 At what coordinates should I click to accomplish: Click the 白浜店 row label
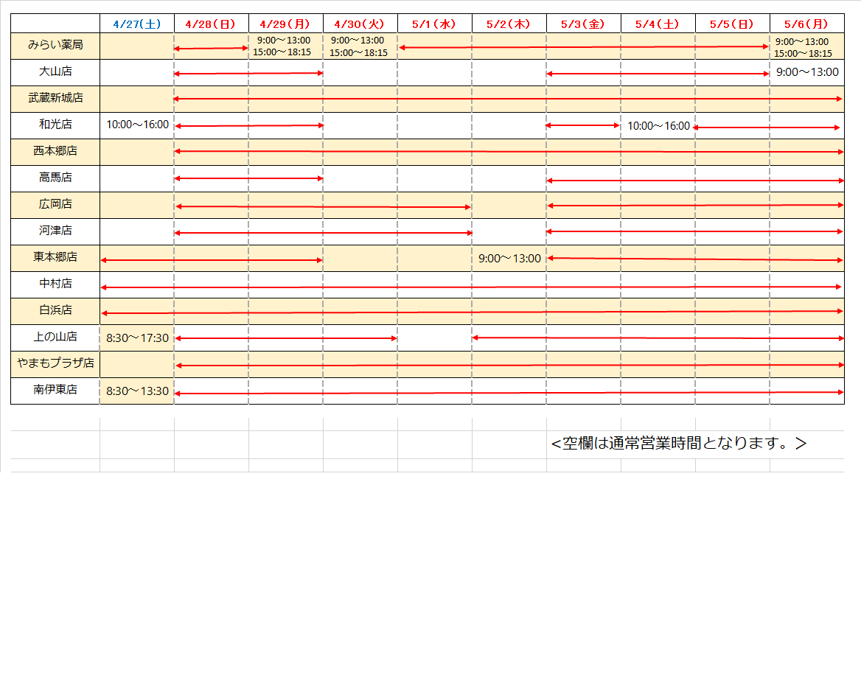pos(55,311)
